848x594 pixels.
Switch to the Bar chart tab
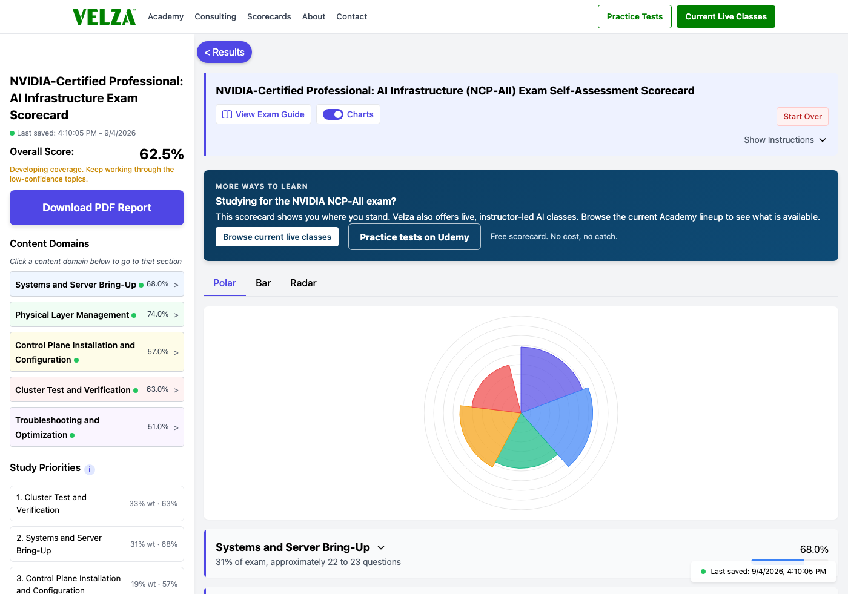(x=263, y=283)
